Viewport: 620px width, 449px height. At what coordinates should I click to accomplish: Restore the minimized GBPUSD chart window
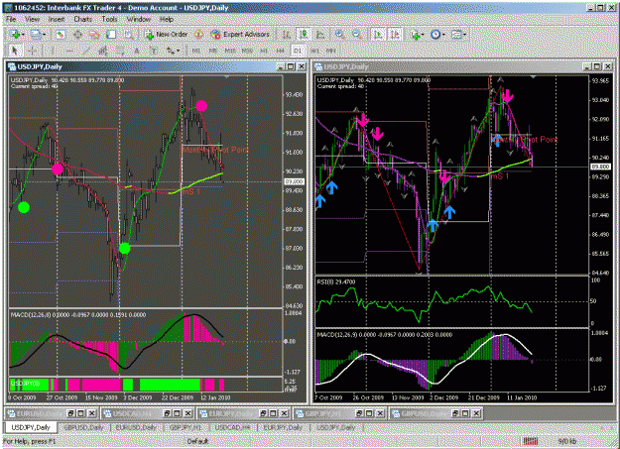coord(456,413)
